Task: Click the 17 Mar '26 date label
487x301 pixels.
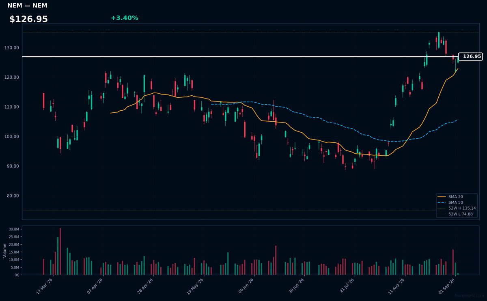Action: [x=45, y=286]
